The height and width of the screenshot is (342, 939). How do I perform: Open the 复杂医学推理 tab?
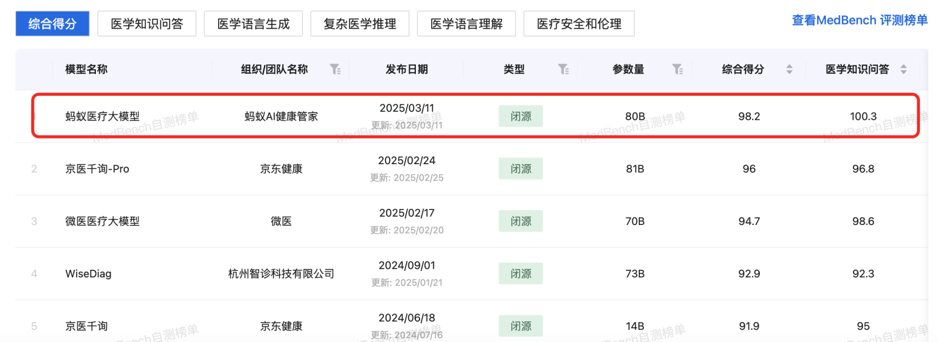coord(360,24)
